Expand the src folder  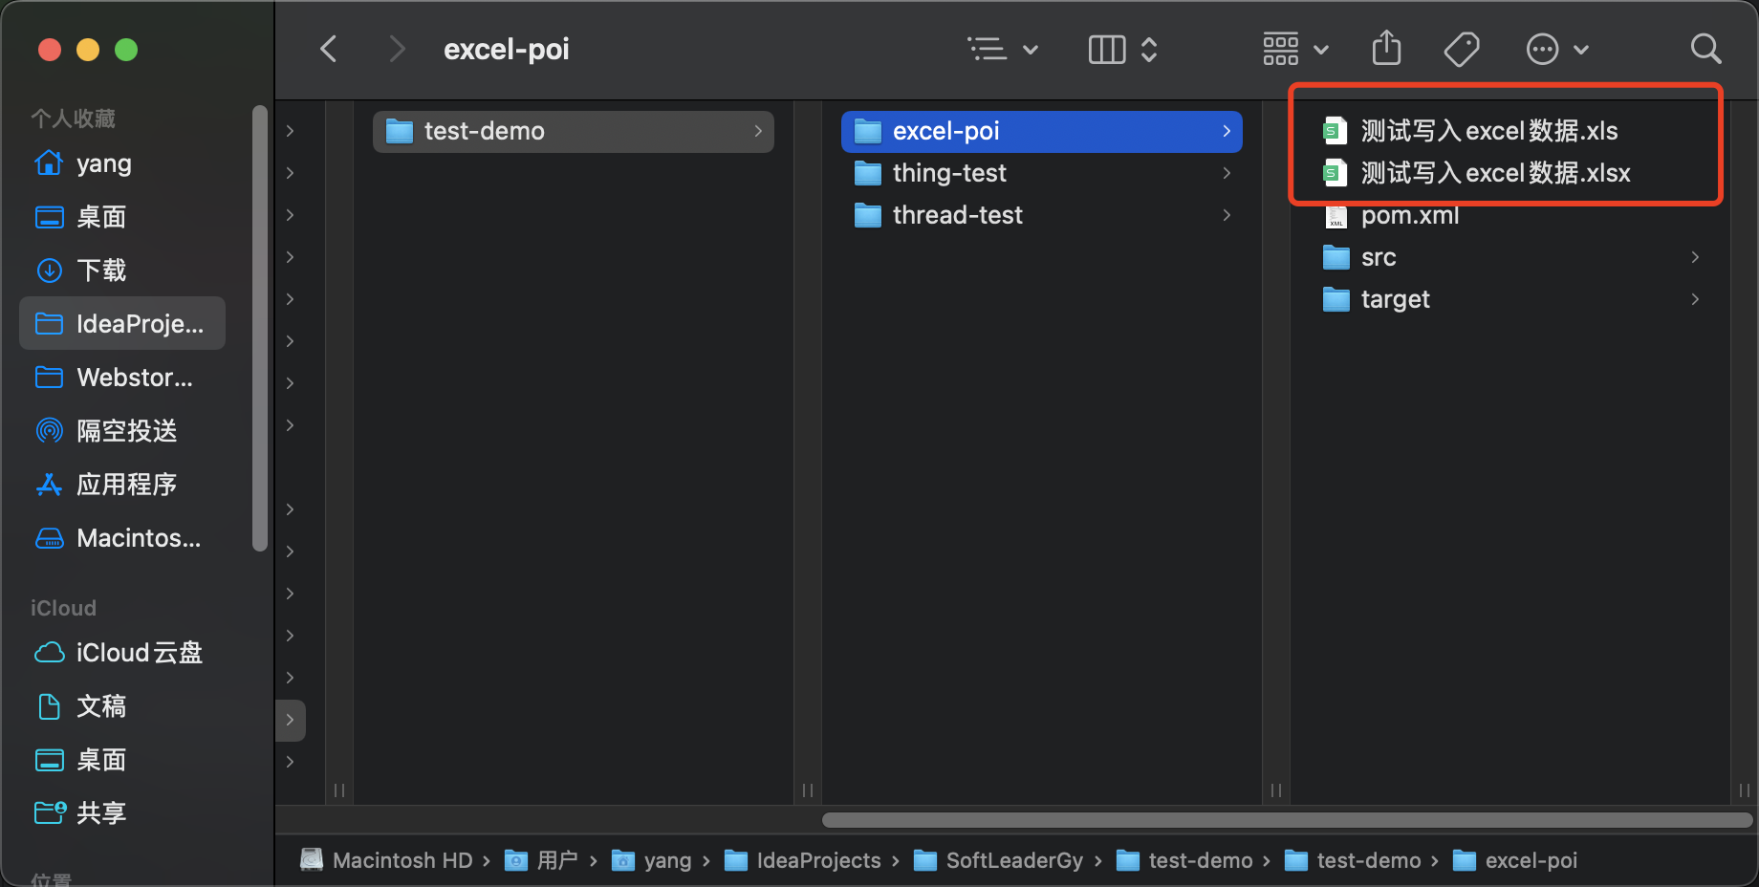point(1379,257)
